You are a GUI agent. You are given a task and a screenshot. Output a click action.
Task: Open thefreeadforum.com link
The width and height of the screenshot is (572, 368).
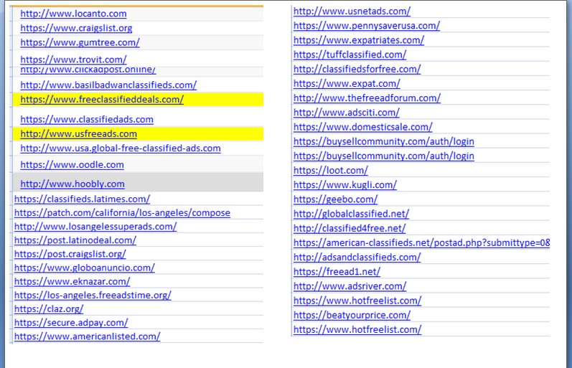[x=367, y=98]
